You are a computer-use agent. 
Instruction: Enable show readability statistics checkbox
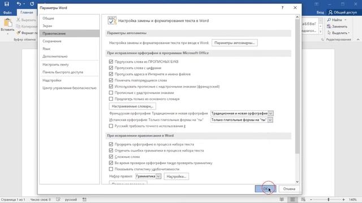coord(111,169)
